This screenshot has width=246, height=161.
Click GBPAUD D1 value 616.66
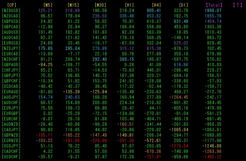pos(181,65)
